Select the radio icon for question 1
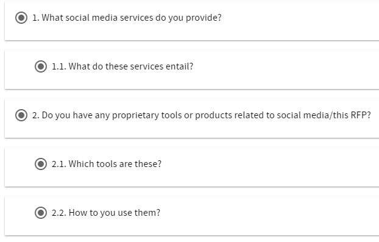 tap(21, 18)
